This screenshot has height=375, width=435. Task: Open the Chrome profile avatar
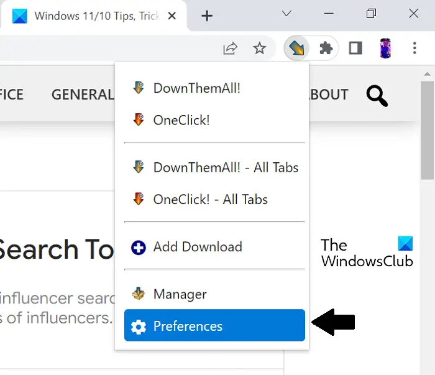[385, 48]
